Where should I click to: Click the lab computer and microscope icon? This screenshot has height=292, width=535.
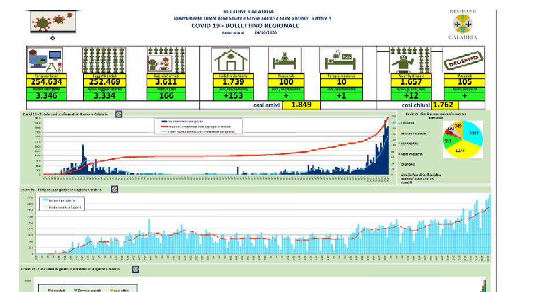tap(46, 60)
